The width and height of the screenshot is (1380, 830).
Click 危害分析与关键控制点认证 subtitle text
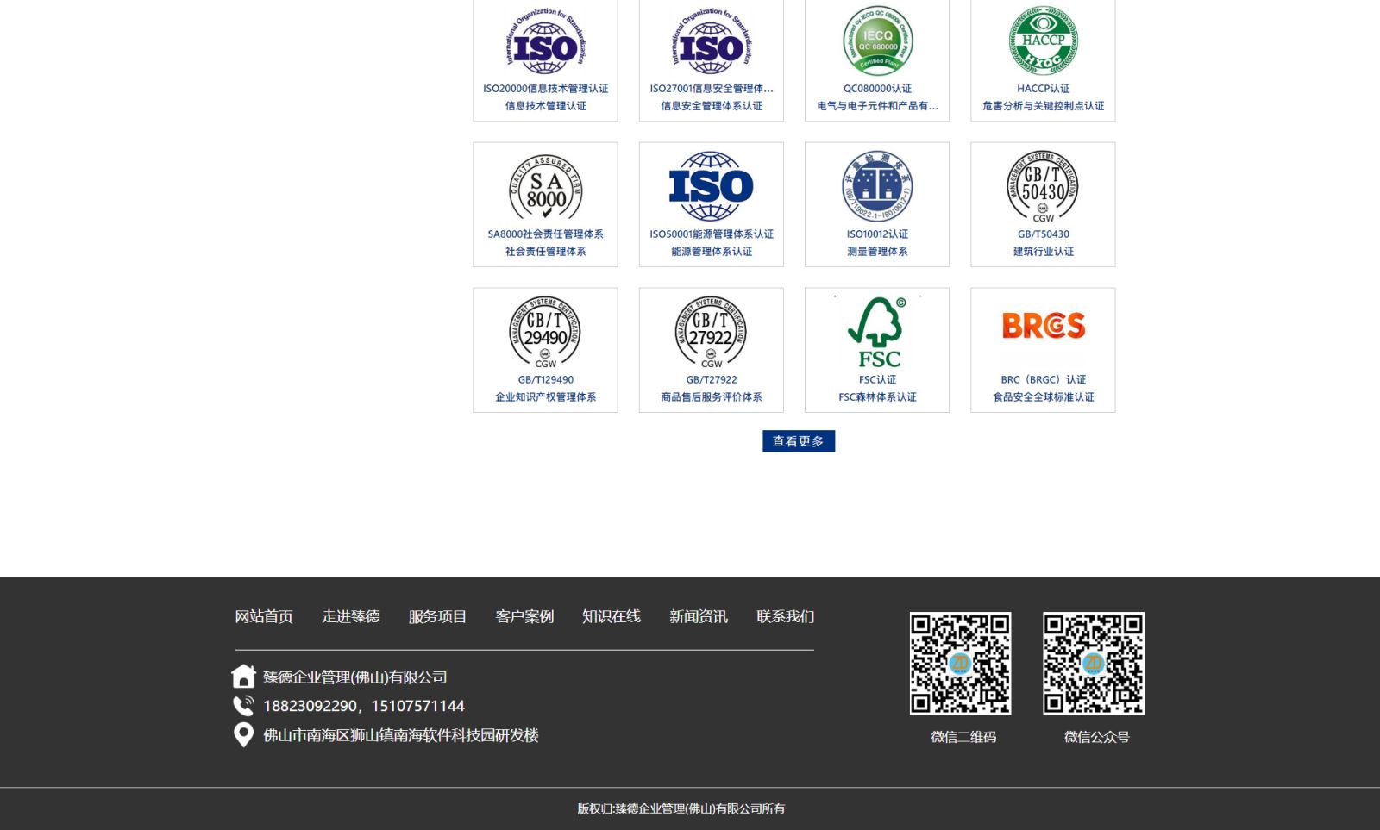[1043, 106]
